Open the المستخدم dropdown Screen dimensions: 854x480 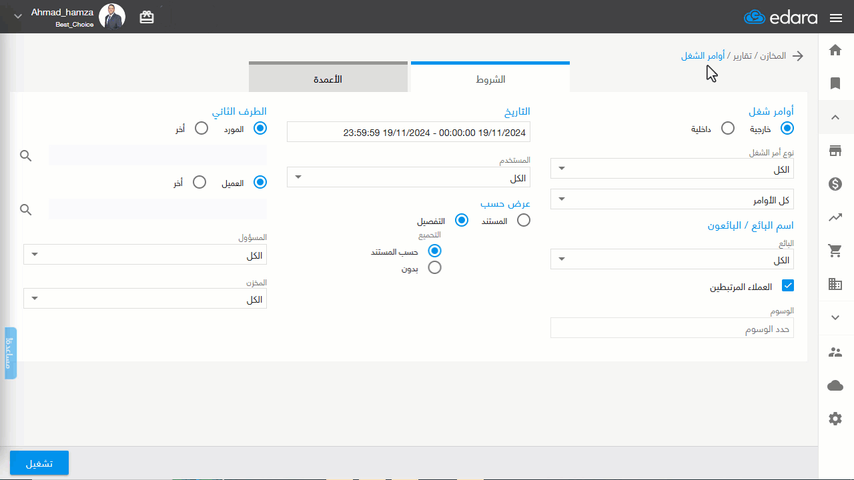pos(408,177)
